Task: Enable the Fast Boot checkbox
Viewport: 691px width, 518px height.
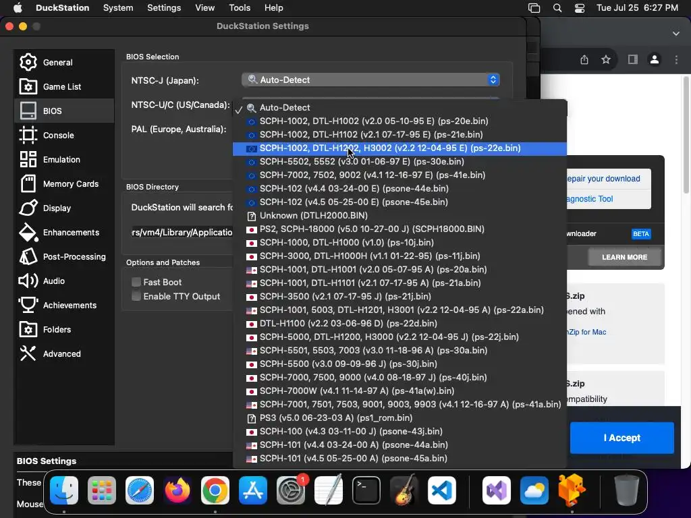Action: tap(136, 282)
